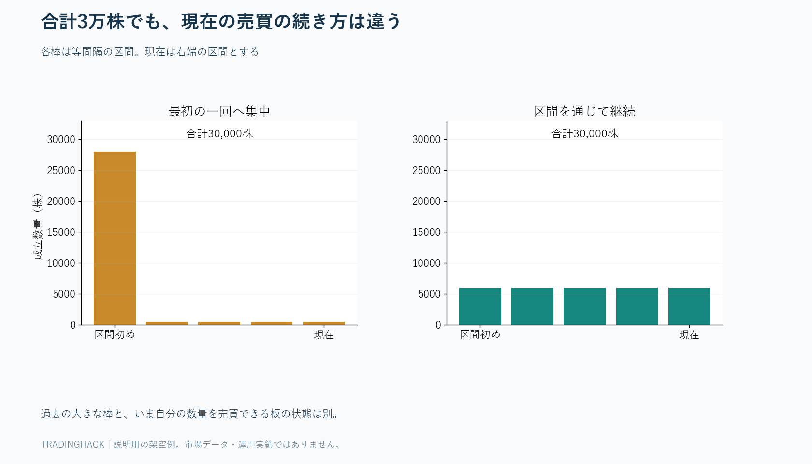Click the 5000 tick on right chart

(430, 294)
